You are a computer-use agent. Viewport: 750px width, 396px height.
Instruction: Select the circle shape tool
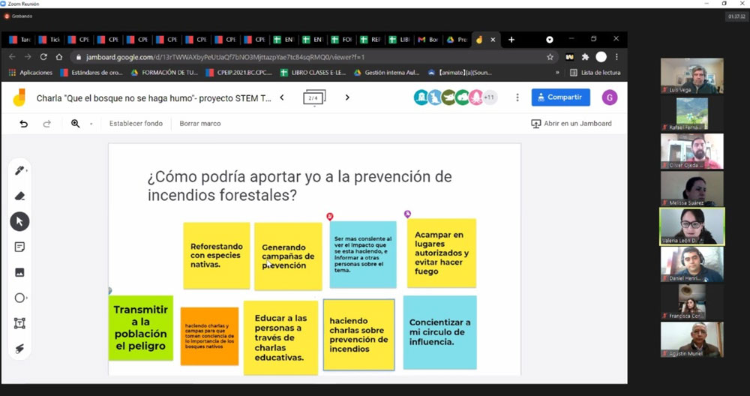(x=19, y=298)
